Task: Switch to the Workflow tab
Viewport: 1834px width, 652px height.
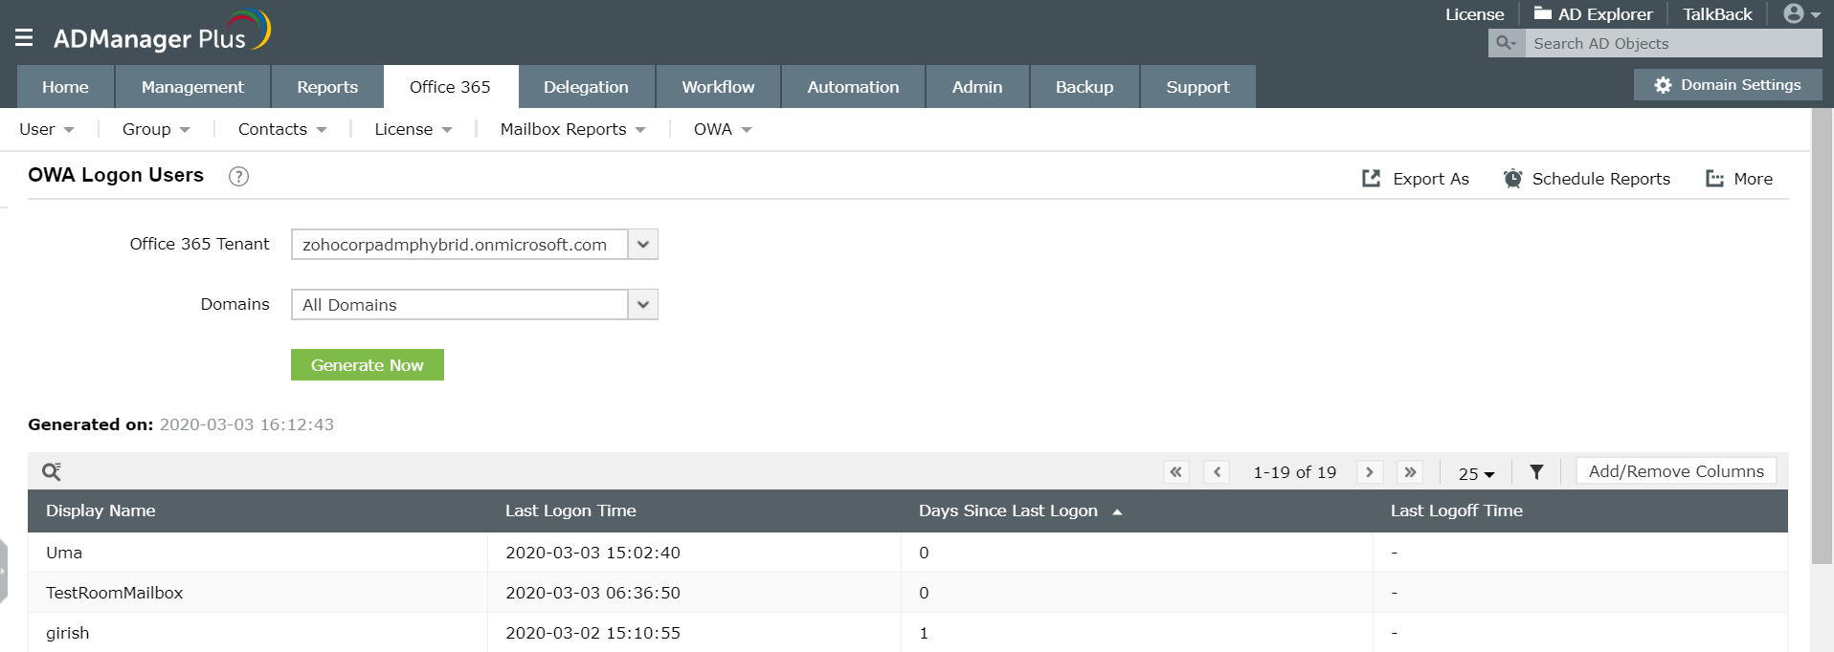Action: [718, 87]
